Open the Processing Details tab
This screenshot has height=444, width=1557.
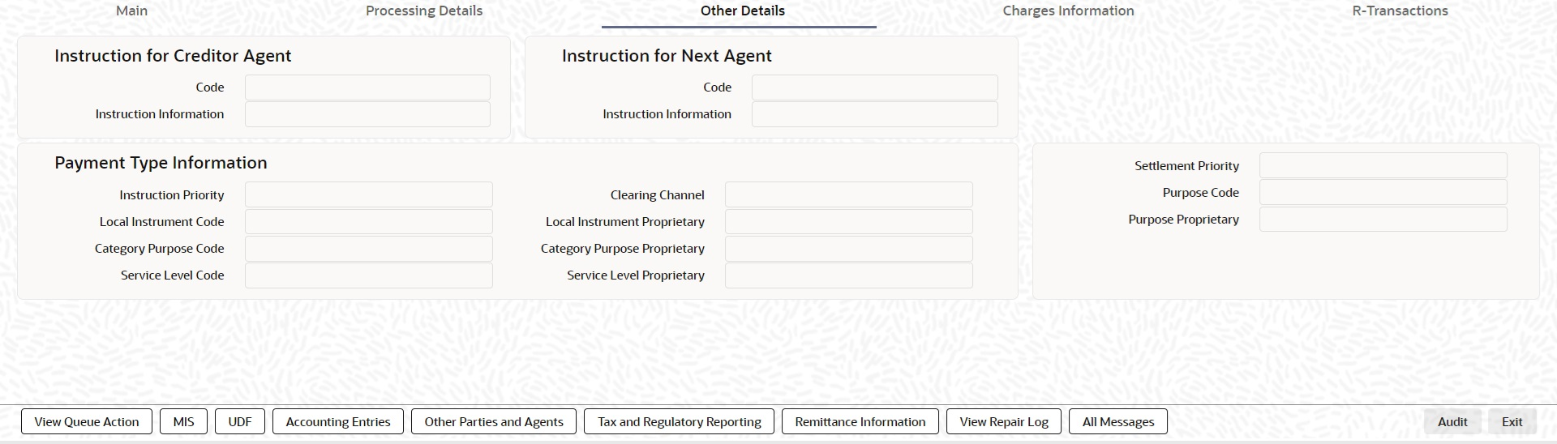(423, 11)
